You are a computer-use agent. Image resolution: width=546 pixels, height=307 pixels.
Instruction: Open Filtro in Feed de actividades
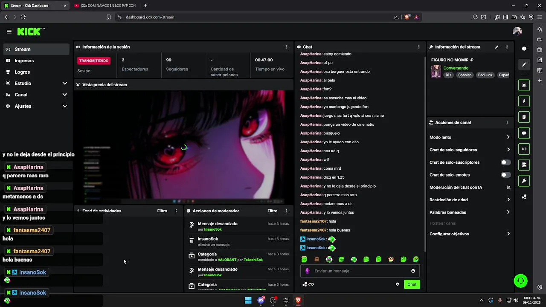point(162,211)
